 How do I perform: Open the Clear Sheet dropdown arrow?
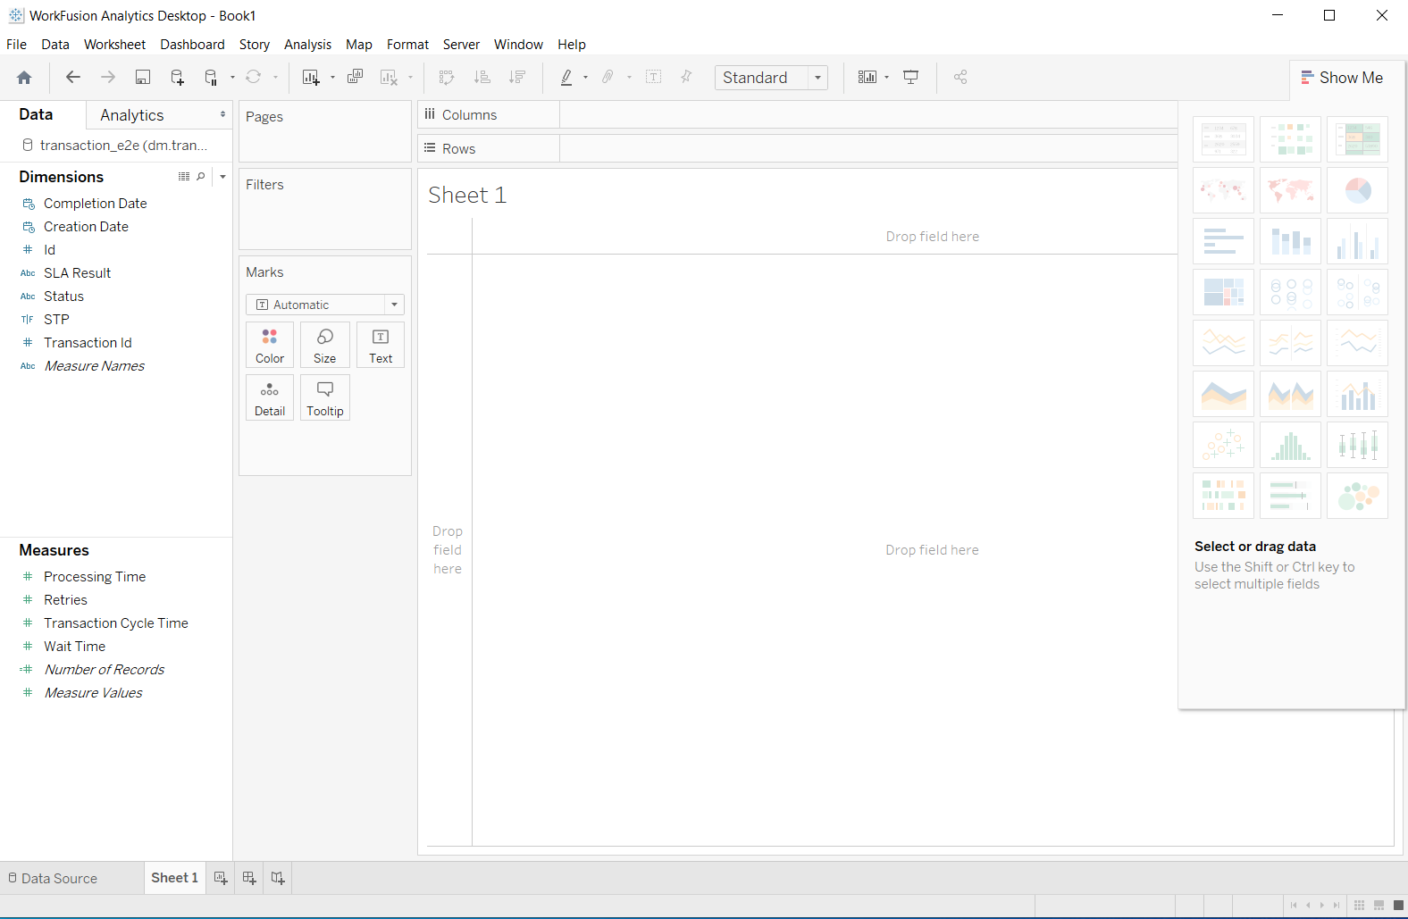(x=411, y=78)
